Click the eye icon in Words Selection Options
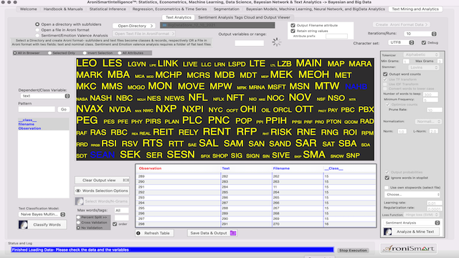The height and width of the screenshot is (258, 459). 78,191
